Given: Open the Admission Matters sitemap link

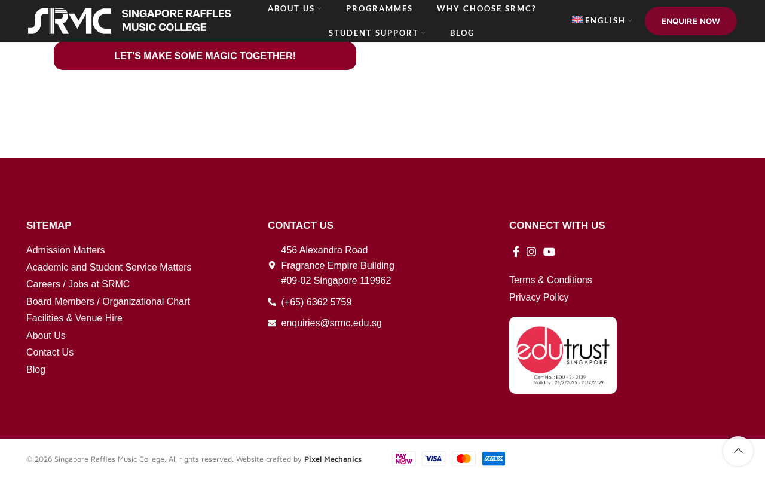Looking at the screenshot, I should click(x=66, y=250).
